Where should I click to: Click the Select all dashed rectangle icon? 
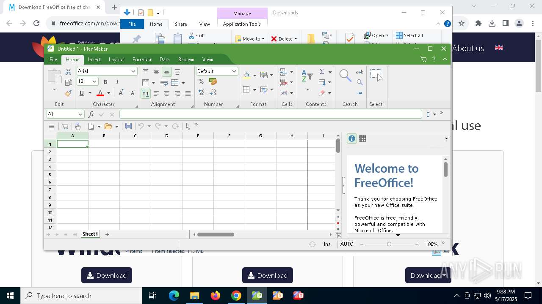click(x=376, y=75)
